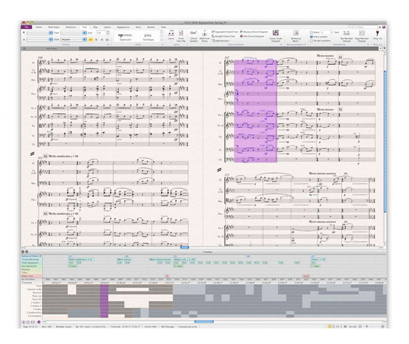Choose the Technique text style
Viewport: 409px width, 344px height.
click(148, 36)
